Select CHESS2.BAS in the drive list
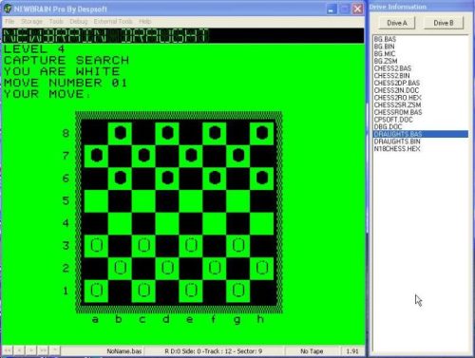The image size is (475, 358). (x=392, y=68)
